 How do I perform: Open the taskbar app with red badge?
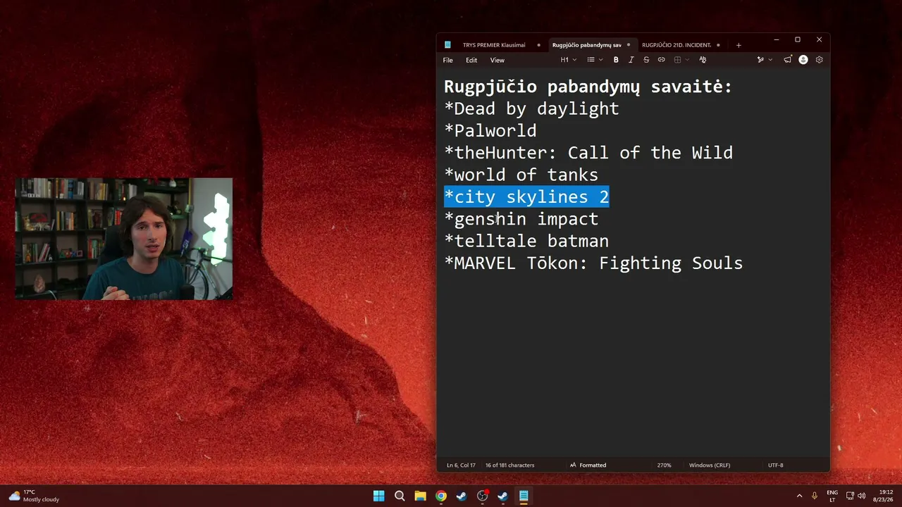[x=483, y=496]
